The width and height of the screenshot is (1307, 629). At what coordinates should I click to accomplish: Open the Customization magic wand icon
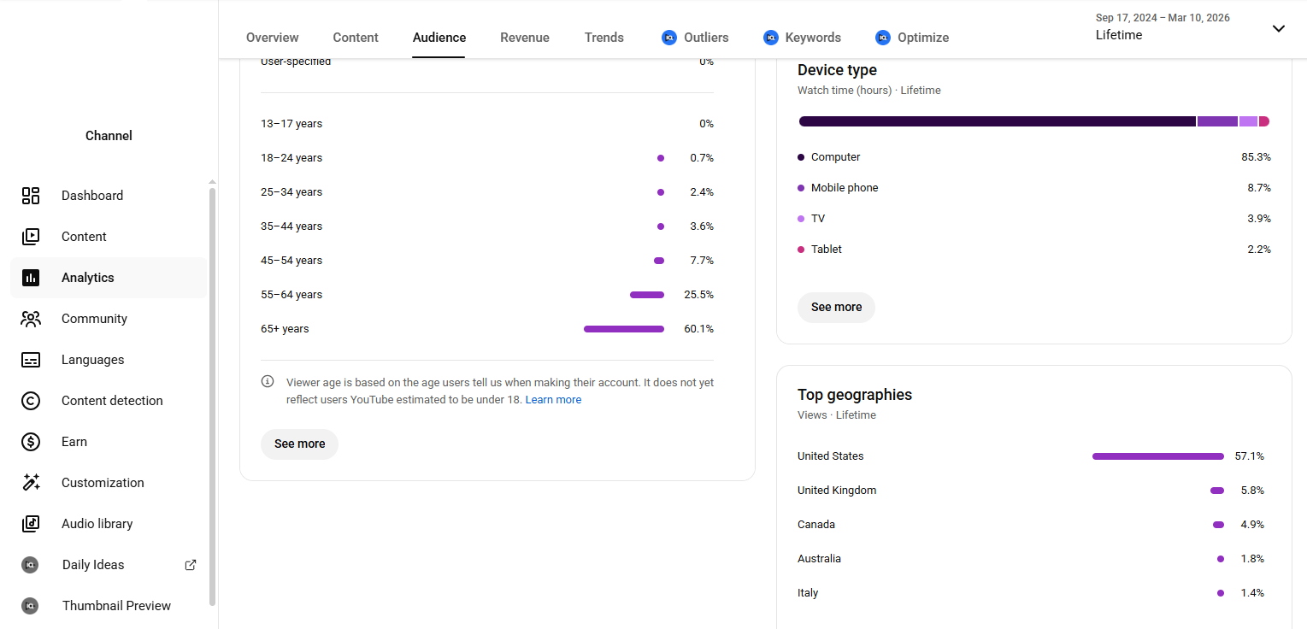(31, 483)
